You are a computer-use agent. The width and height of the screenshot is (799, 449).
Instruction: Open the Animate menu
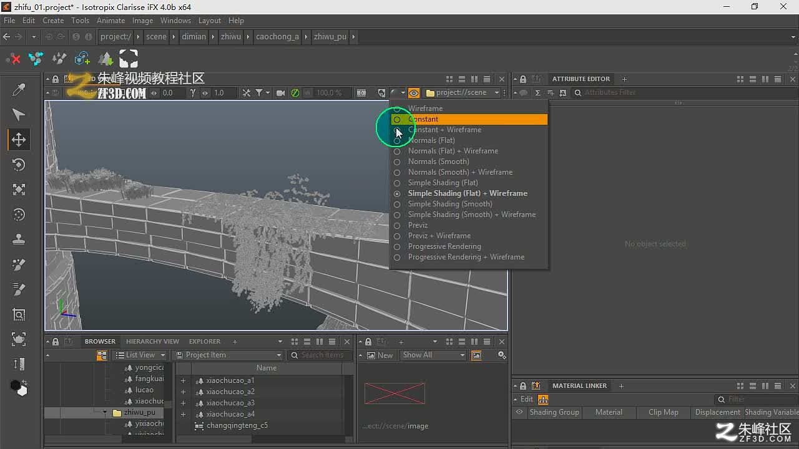tap(110, 21)
